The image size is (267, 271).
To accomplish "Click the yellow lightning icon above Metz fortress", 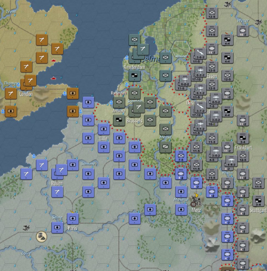I will 196,195.
